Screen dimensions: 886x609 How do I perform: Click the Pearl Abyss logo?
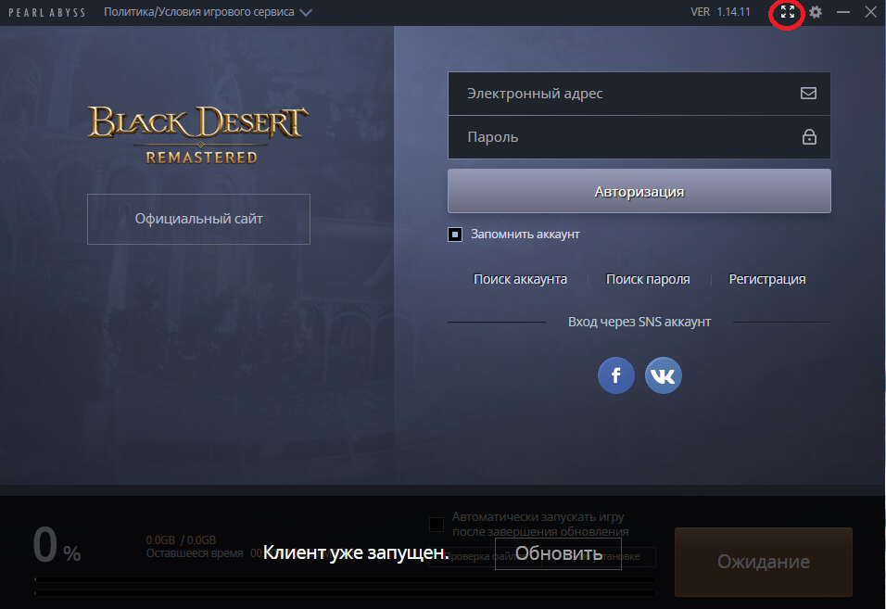(x=47, y=12)
